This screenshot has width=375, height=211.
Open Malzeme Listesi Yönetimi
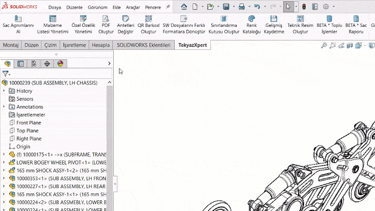coord(53,25)
